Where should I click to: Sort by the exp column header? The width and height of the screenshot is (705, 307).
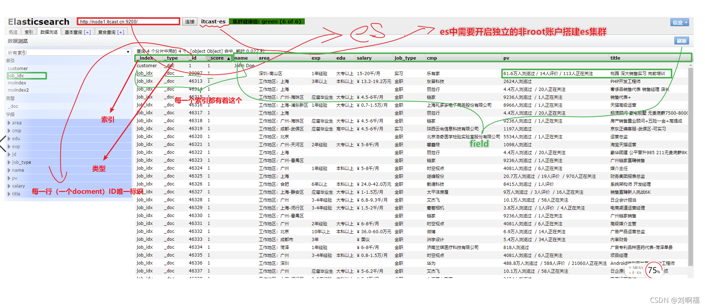point(322,58)
